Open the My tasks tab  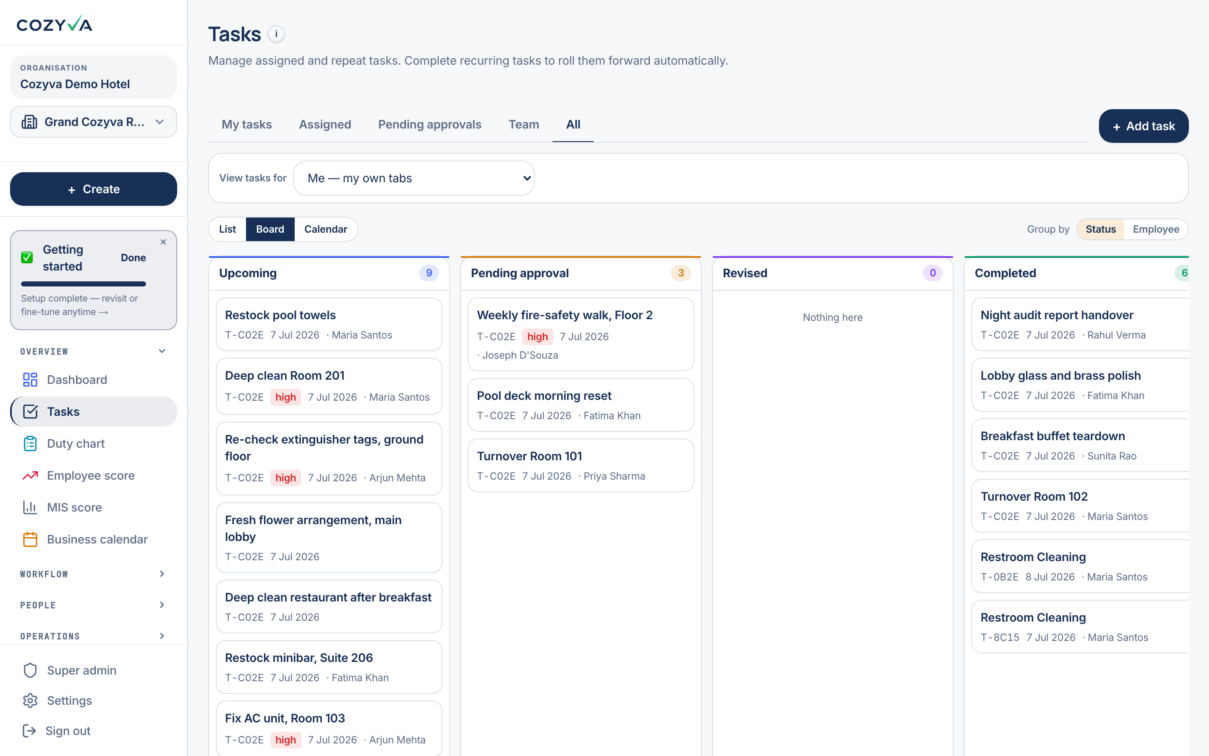coord(247,124)
